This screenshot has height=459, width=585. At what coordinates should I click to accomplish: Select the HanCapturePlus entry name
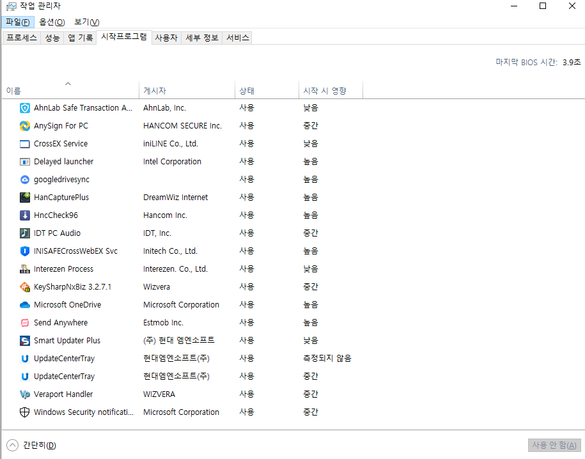click(x=61, y=198)
